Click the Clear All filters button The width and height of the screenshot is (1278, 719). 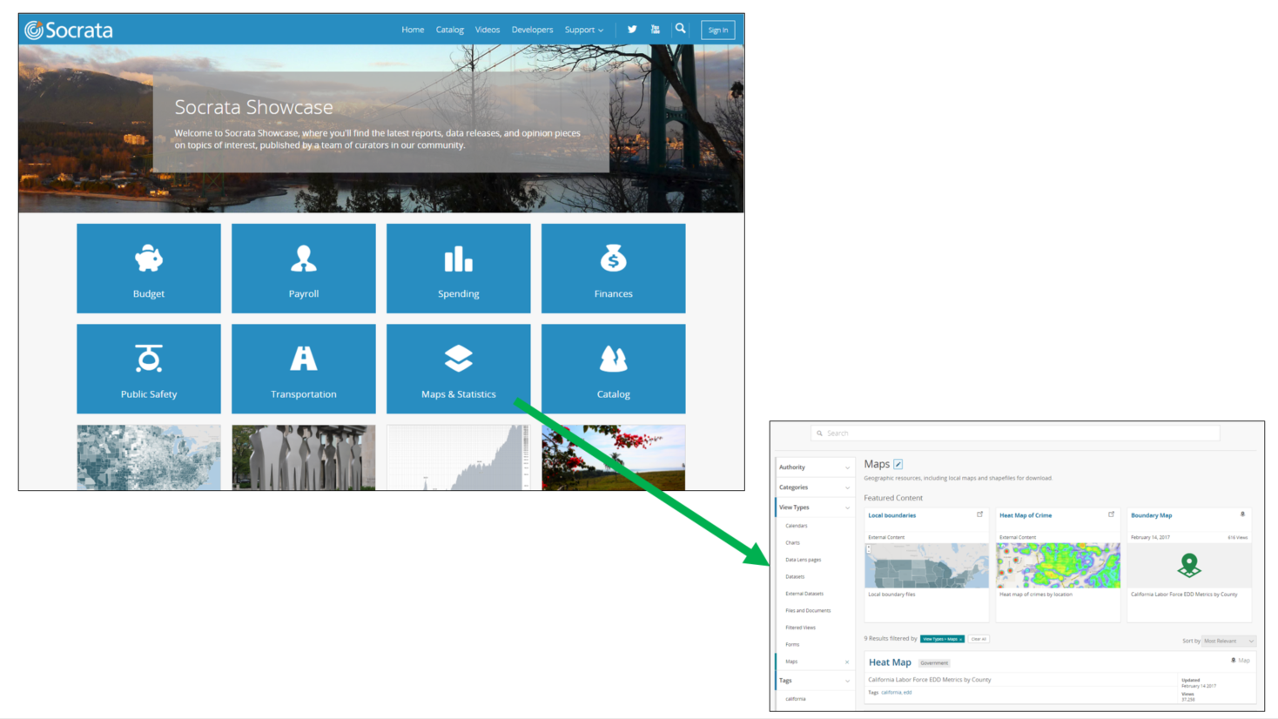[x=979, y=639]
